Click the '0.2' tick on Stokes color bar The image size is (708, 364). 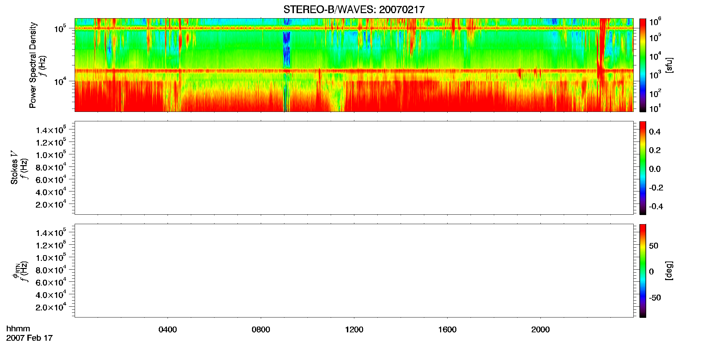655,150
